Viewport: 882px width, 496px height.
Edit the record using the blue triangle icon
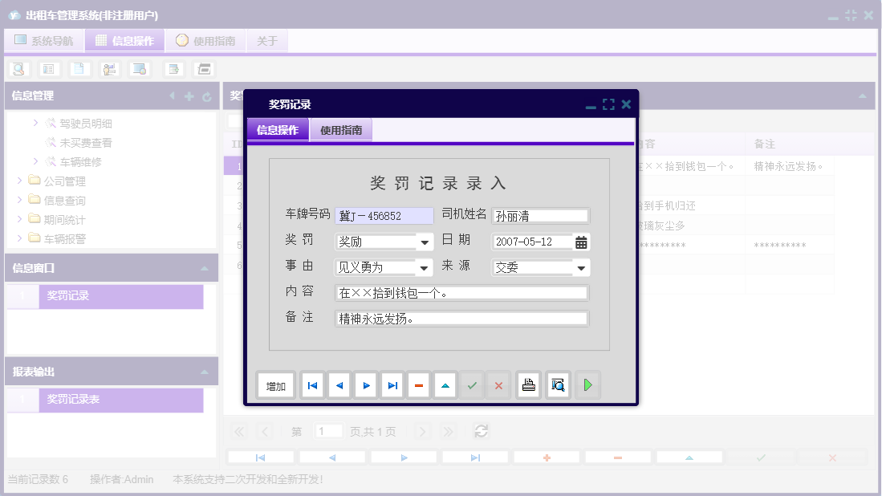point(445,385)
